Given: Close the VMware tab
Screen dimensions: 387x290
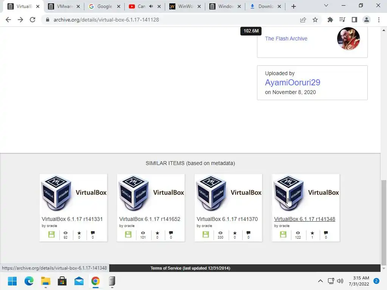Looking at the screenshot, I should click(78, 6).
